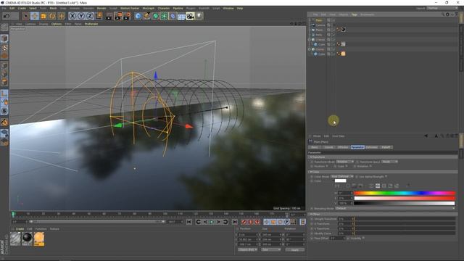Screen dimensions: 464x261
Task: Open the Render menu
Action: coord(101,8)
